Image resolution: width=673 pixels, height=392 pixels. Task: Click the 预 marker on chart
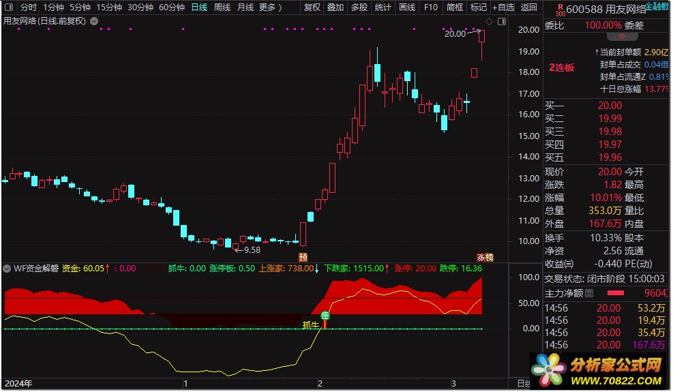click(303, 257)
